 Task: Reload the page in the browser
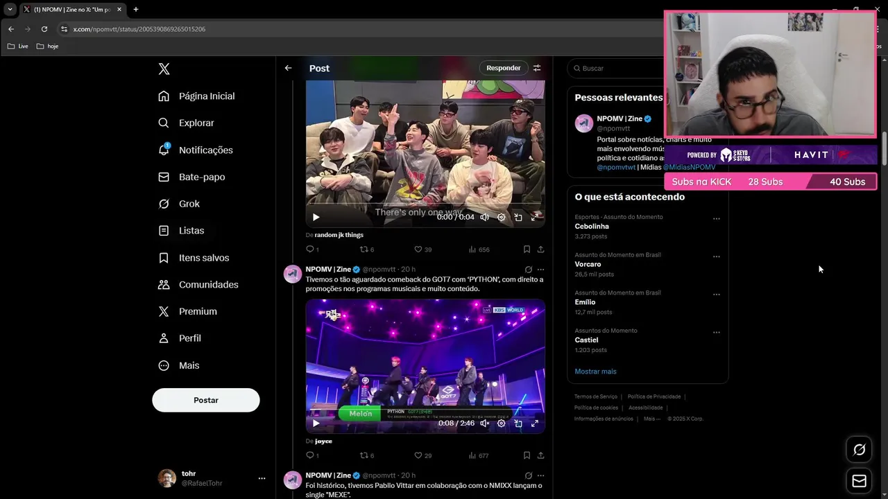(x=44, y=29)
